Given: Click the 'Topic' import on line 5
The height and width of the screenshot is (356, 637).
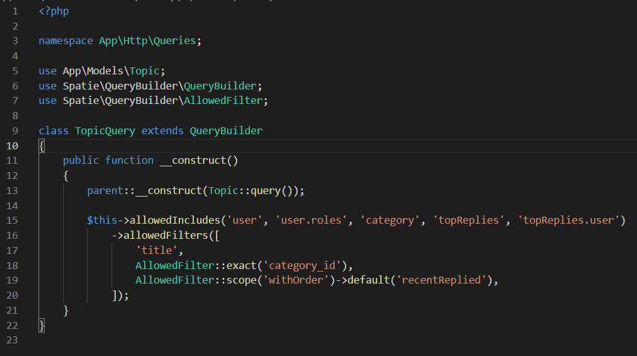Looking at the screenshot, I should [x=145, y=71].
